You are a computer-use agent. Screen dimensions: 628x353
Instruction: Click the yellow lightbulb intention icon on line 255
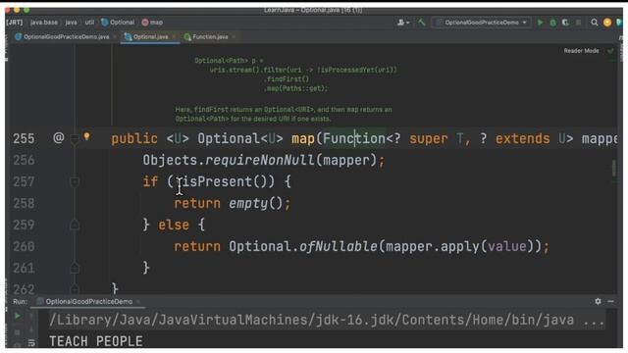[x=87, y=137]
